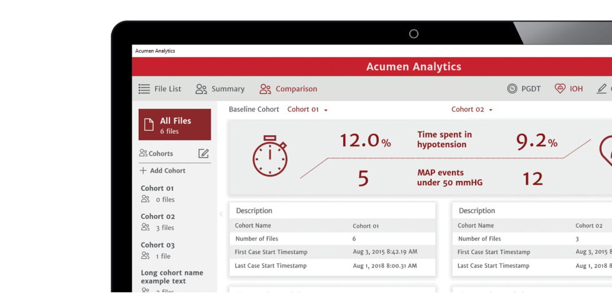
Task: Click the Time spent in hypotension label
Action: point(444,139)
